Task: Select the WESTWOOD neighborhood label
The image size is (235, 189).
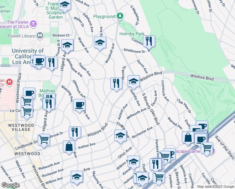Action: tap(27, 154)
